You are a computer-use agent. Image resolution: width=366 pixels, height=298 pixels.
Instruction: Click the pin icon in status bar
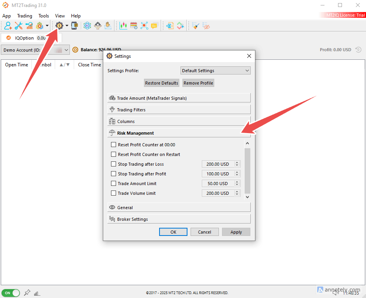(x=27, y=293)
